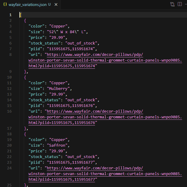Click the "stock_status" key on line 6
187x187 pixels.
(x=45, y=43)
